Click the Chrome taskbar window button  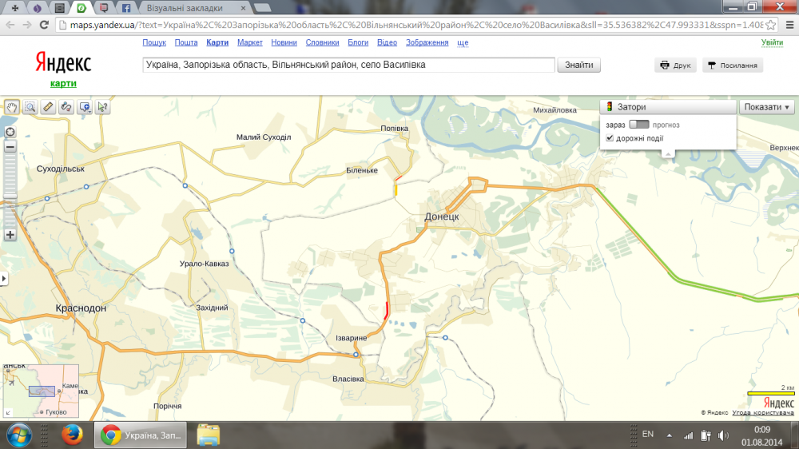141,435
